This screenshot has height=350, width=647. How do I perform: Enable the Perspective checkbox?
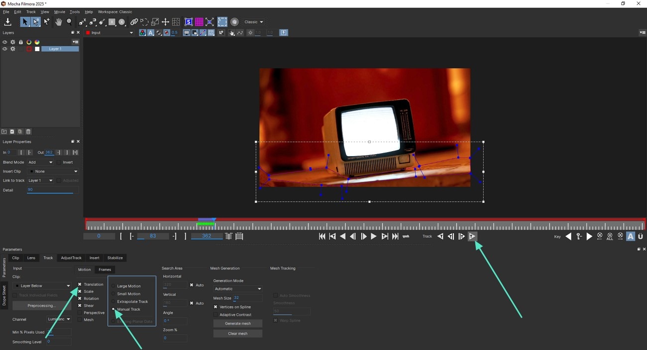tap(80, 313)
